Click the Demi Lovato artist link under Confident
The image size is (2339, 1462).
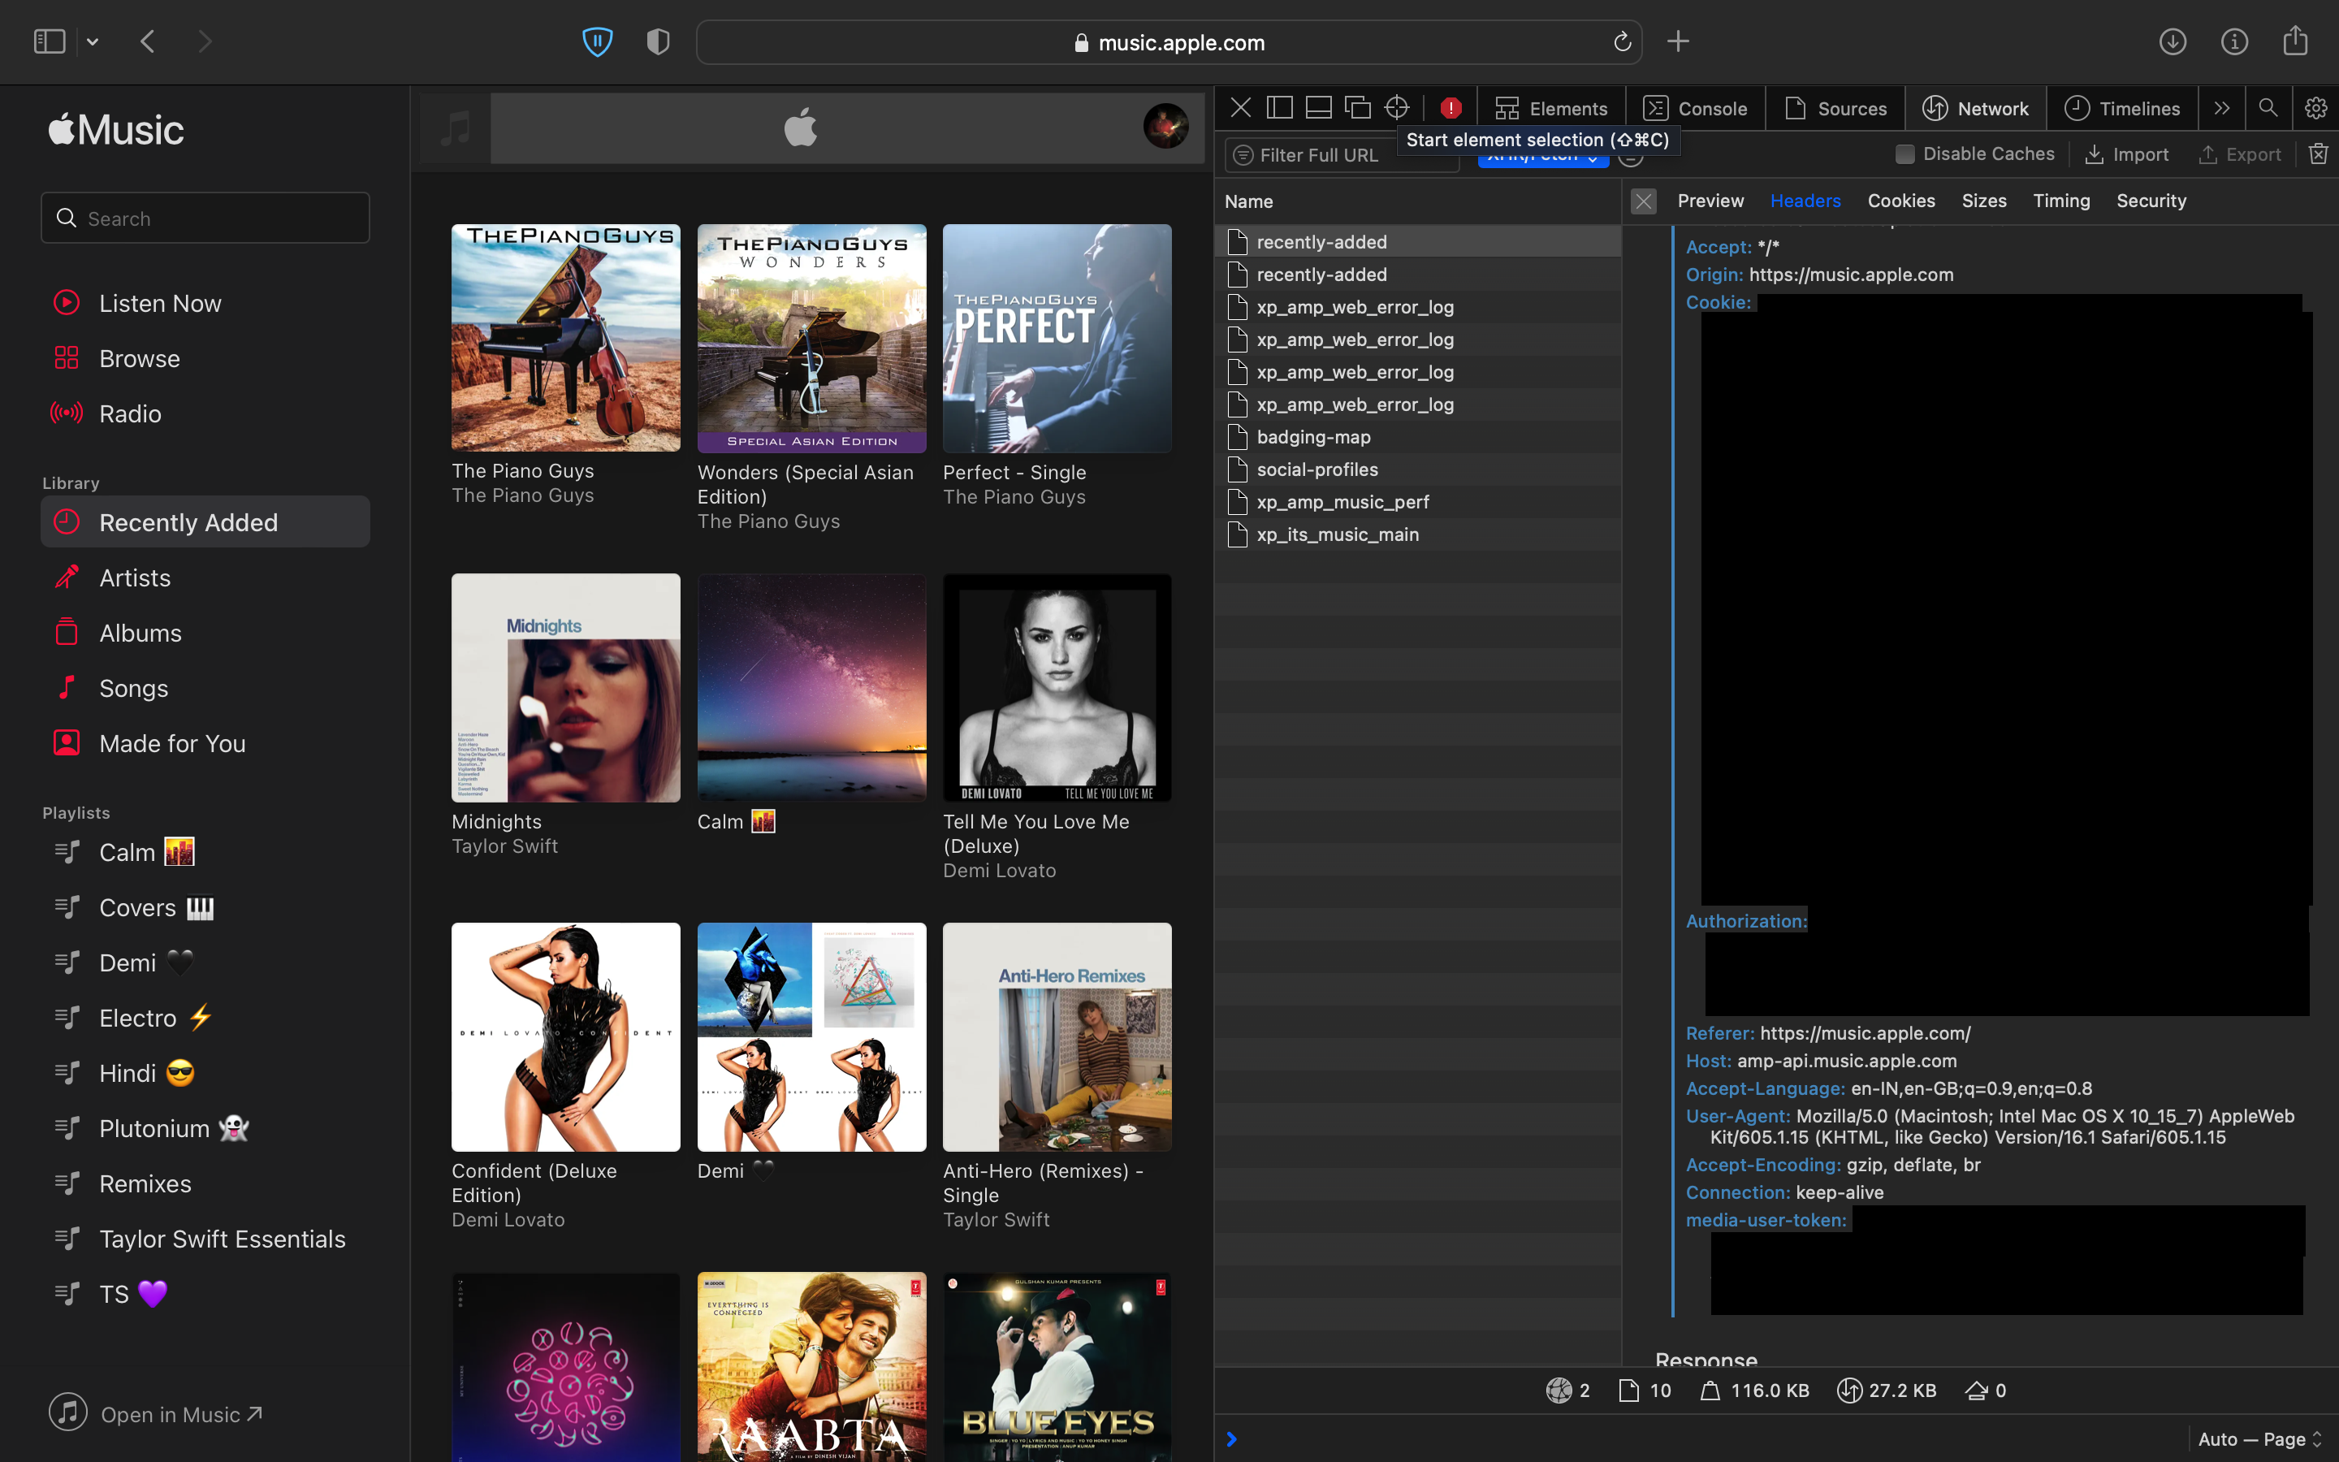point(508,1219)
